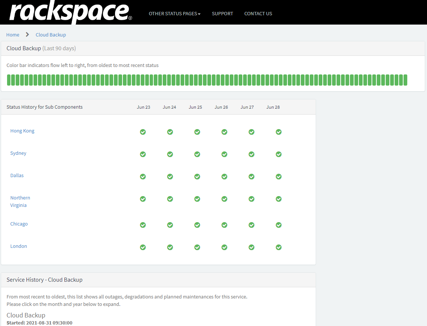The height and width of the screenshot is (326, 427).
Task: Click Dallas's Jun 28 green checkmark
Action: tap(278, 176)
